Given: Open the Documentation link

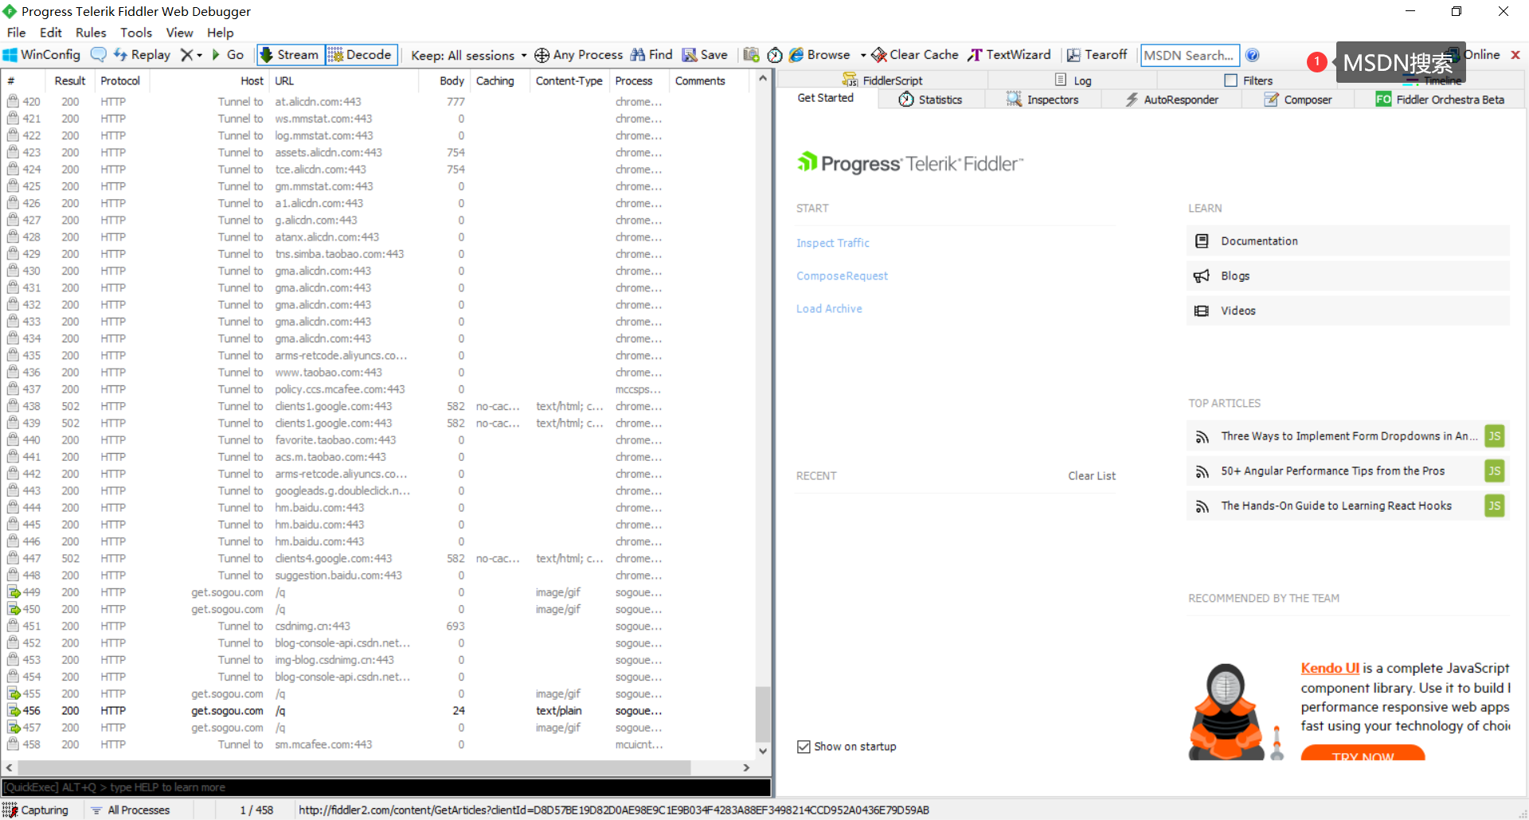Looking at the screenshot, I should click(1347, 241).
